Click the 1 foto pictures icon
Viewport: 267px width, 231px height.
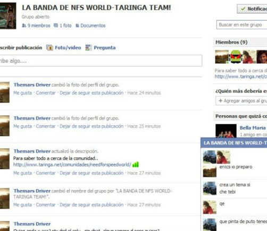pos(56,25)
